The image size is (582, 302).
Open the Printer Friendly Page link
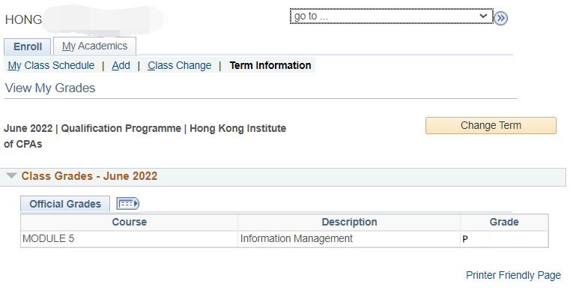[x=513, y=275]
